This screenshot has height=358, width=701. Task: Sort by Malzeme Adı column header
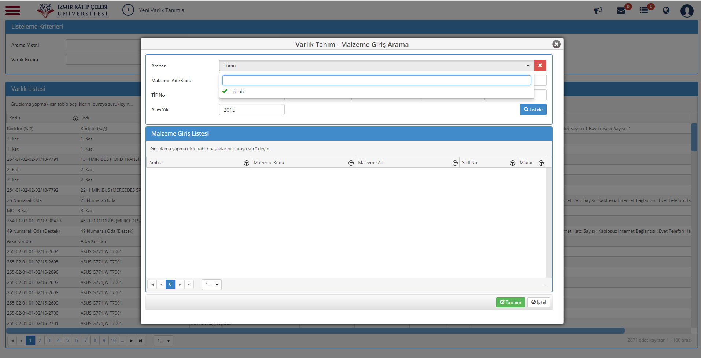371,163
